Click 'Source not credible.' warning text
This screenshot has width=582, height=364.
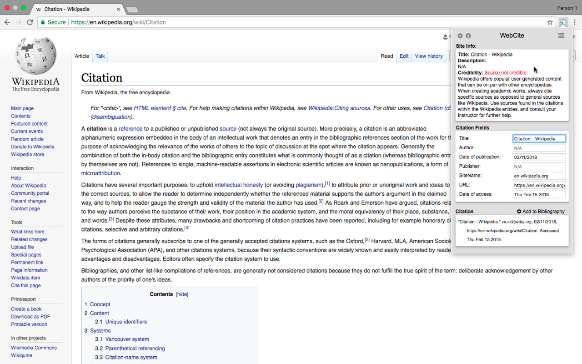coord(506,73)
